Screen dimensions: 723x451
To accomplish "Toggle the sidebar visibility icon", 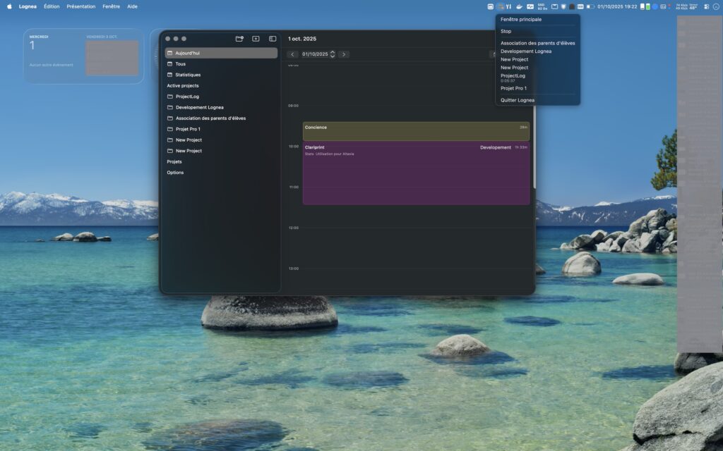I will coord(273,39).
